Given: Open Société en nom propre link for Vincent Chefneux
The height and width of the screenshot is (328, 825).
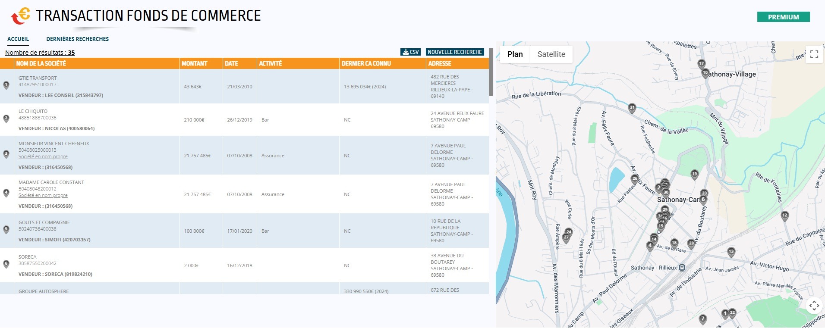Looking at the screenshot, I should tap(43, 156).
